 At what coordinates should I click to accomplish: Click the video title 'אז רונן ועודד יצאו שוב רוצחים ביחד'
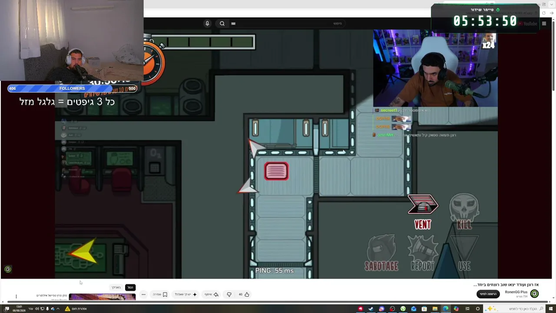coord(506,285)
